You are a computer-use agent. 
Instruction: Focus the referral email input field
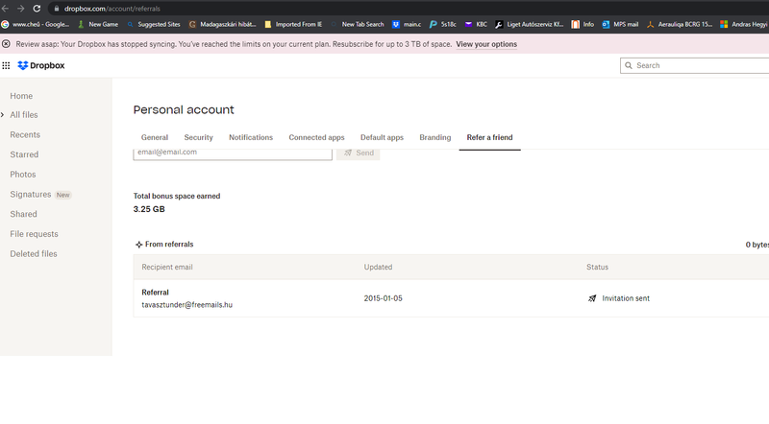[231, 153]
